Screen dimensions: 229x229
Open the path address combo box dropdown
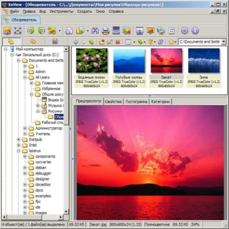224,42
